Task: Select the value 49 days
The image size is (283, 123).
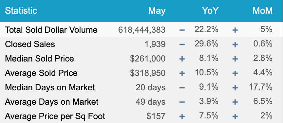Action: [151, 102]
